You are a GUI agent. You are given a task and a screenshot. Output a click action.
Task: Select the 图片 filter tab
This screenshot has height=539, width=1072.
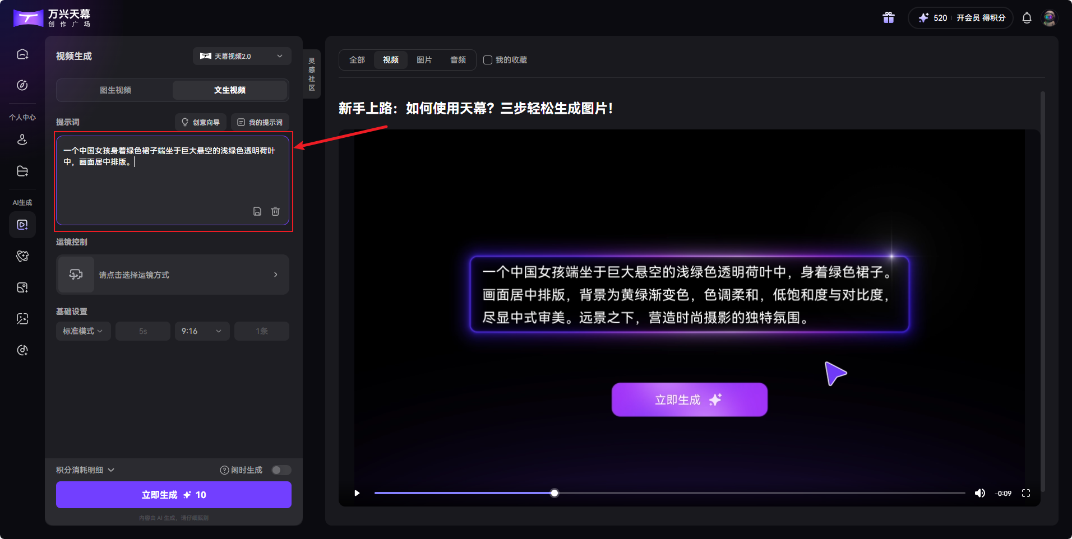pyautogui.click(x=424, y=60)
